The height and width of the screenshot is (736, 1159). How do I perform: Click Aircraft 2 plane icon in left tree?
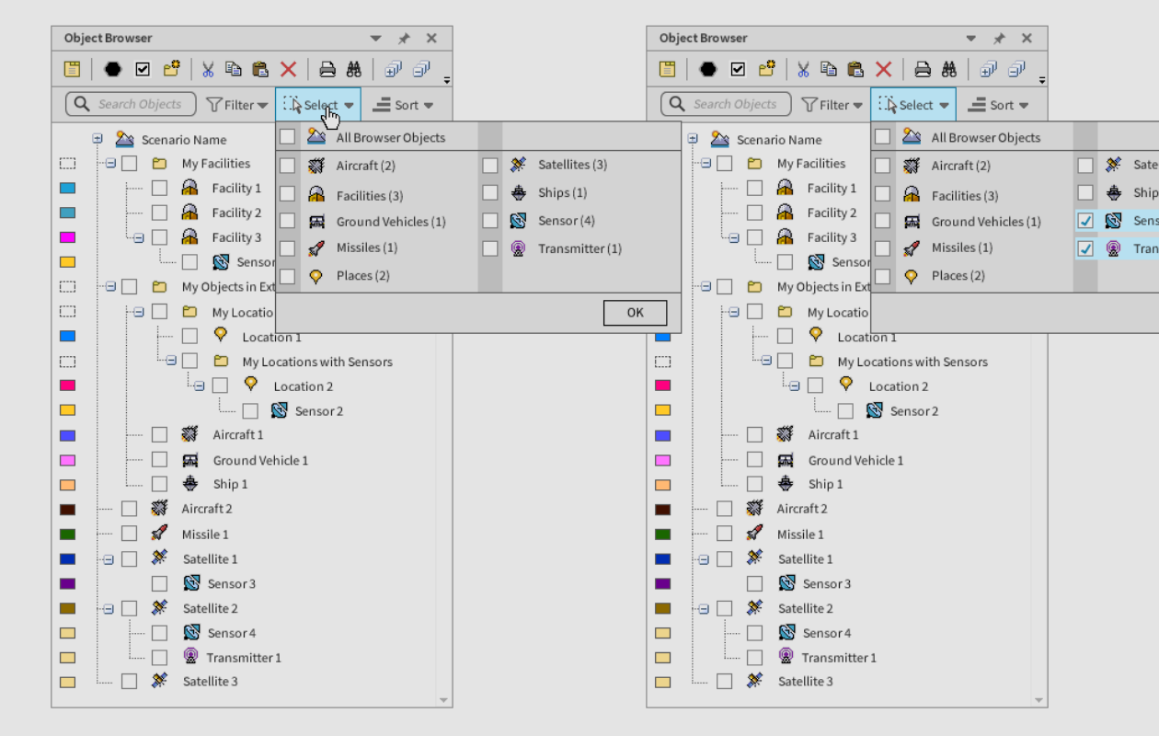pos(159,508)
